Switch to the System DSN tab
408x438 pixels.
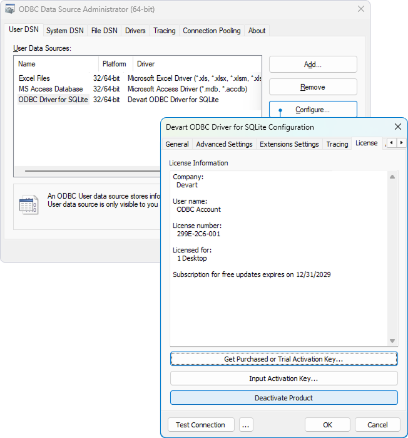[x=65, y=31]
